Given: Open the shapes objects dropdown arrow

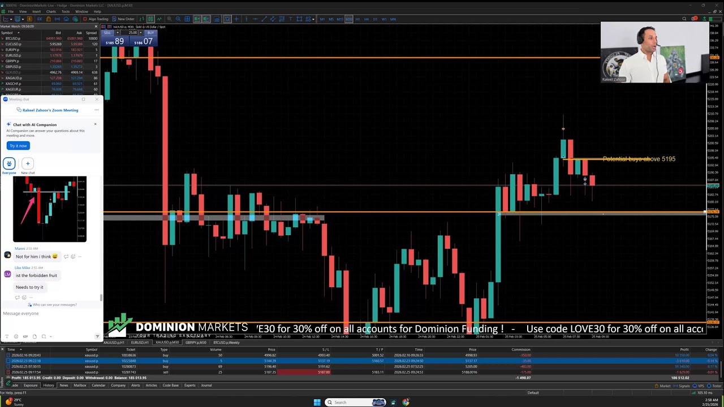Looking at the screenshot, I should coord(313,19).
